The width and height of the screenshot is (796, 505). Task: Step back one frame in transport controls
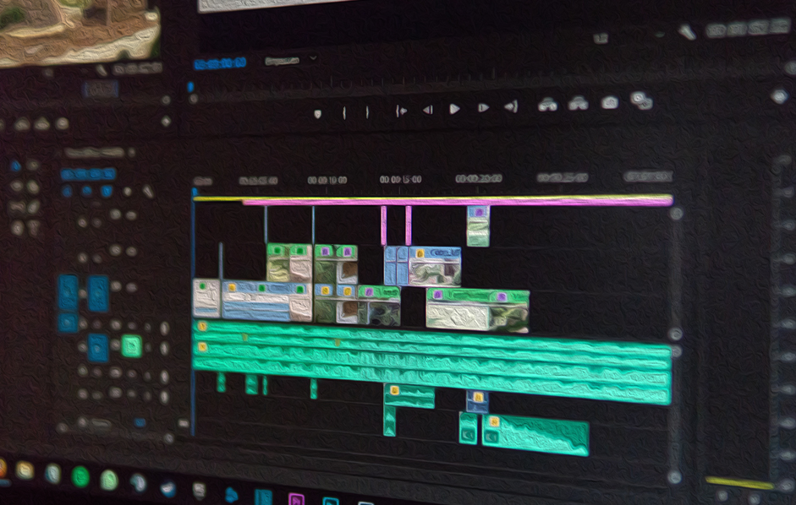pyautogui.click(x=428, y=109)
